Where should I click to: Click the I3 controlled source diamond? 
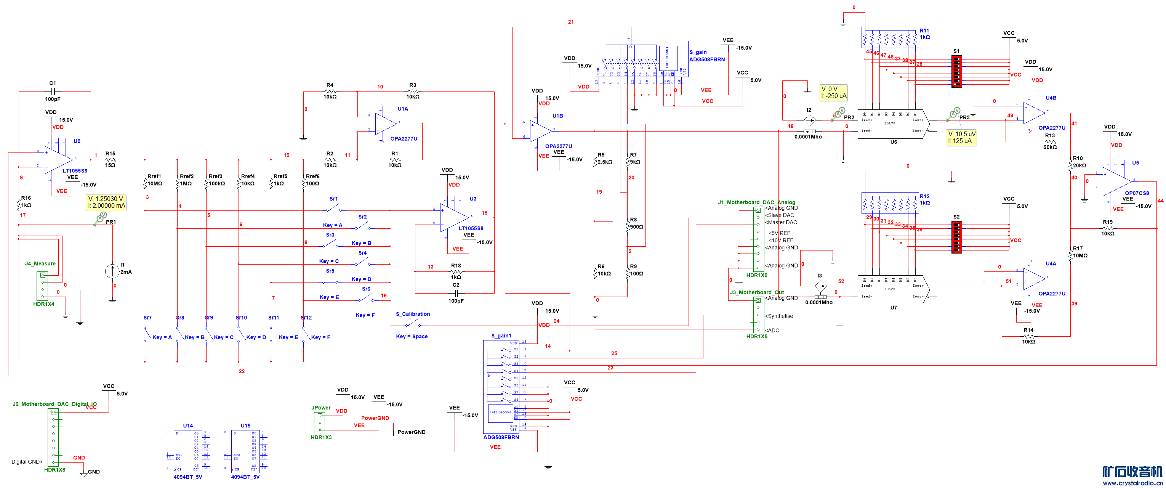tap(820, 286)
